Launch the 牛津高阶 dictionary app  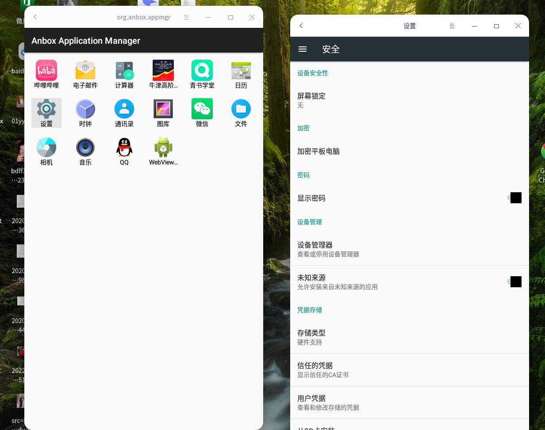tap(163, 74)
